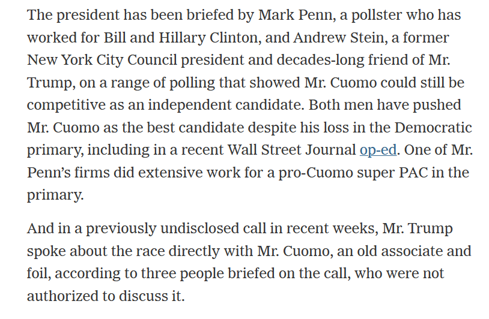This screenshot has height=319, width=489.
Task: Click the phrase New York City Council
Action: point(102,61)
